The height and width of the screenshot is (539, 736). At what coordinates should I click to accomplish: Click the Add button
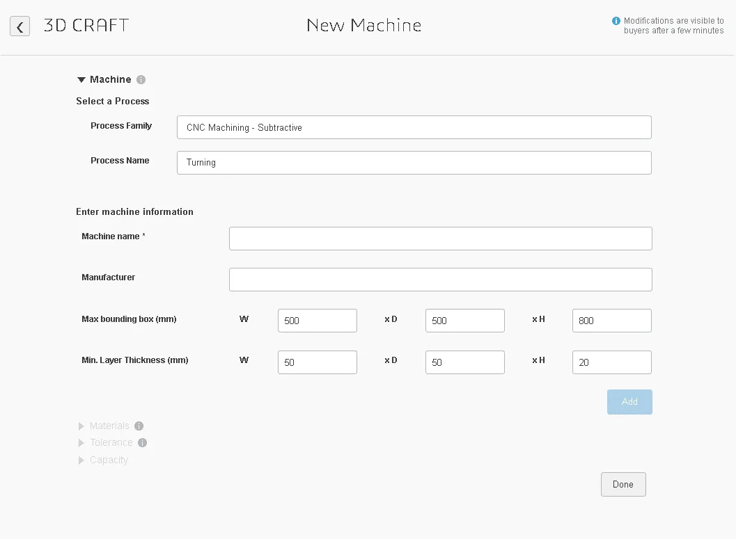[x=629, y=401]
